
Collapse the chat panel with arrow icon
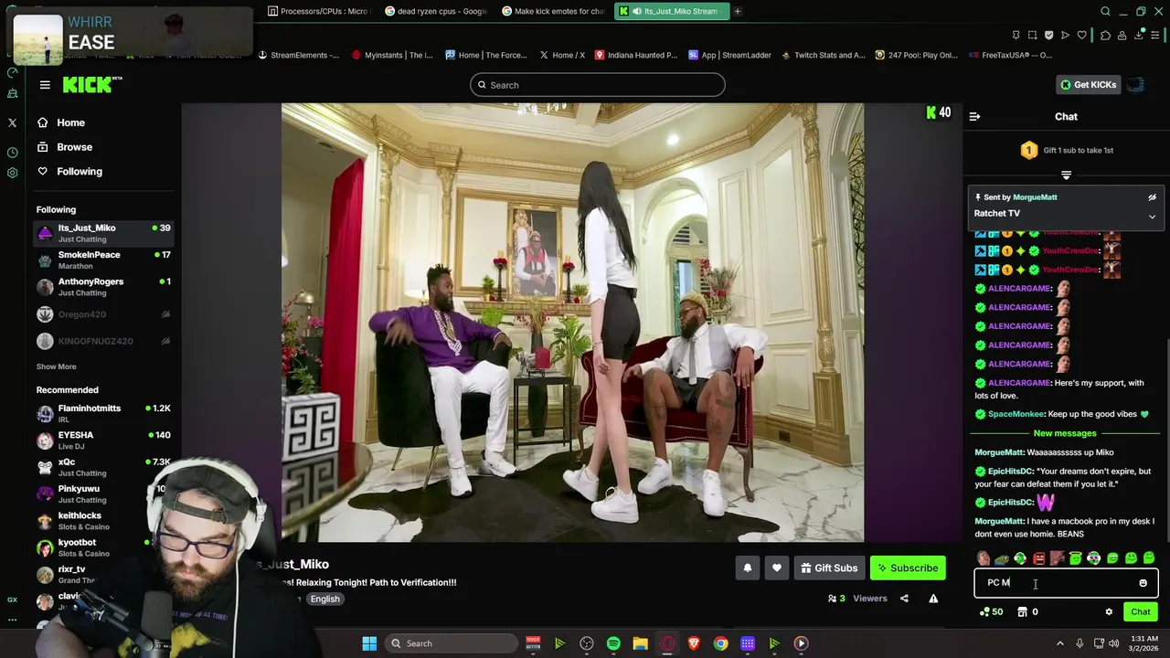tap(974, 117)
